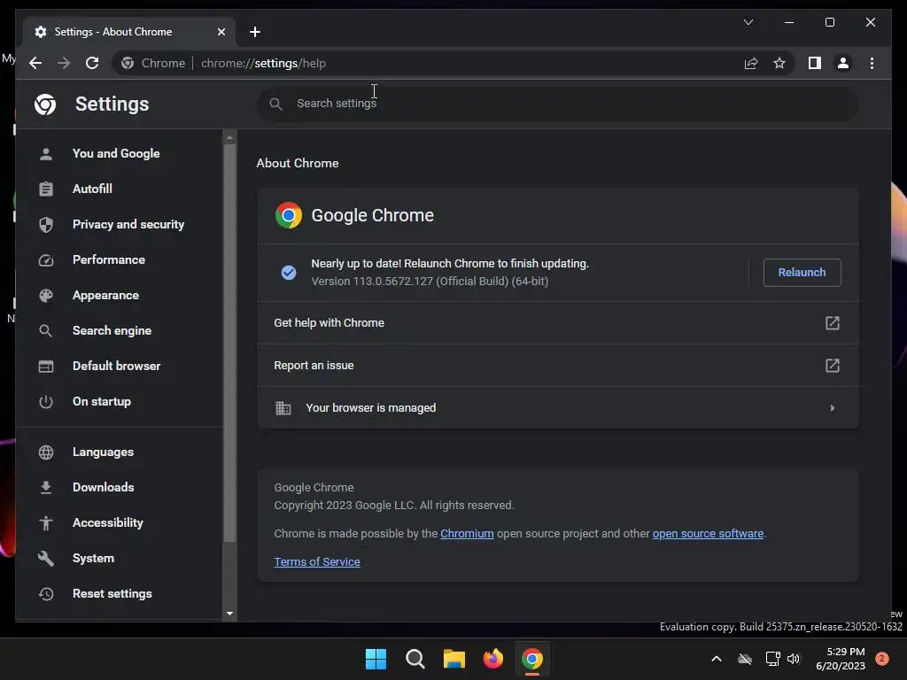Click the sidebar scrollbar thumb
The height and width of the screenshot is (680, 907).
229,344
